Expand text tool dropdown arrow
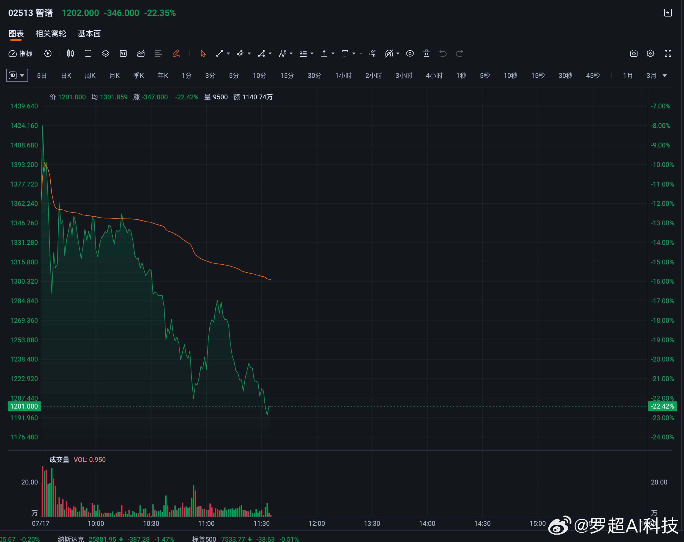 (354, 54)
